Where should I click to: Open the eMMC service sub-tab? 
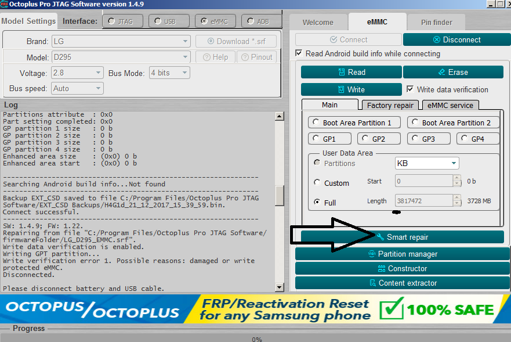[450, 105]
